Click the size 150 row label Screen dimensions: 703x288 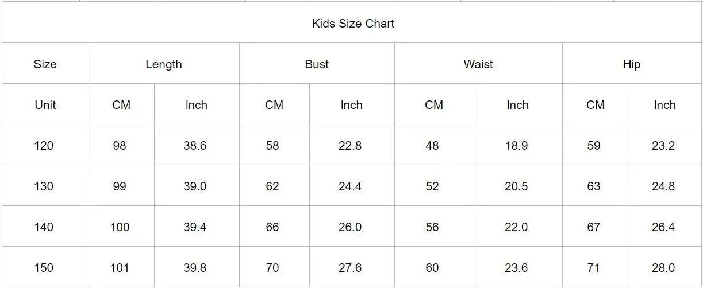click(44, 268)
